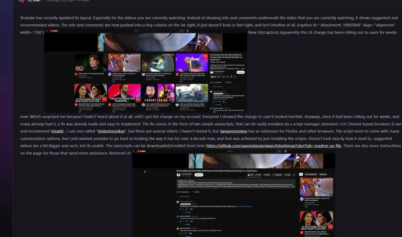Open the GitHub AdashimaaTube userscripts URL

click(x=274, y=146)
